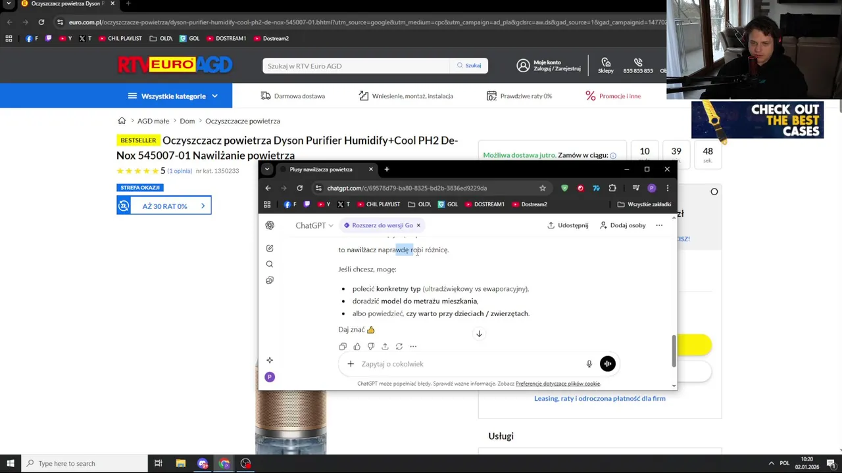Click Szukaj w RTV Euro AGD search field

click(356, 66)
